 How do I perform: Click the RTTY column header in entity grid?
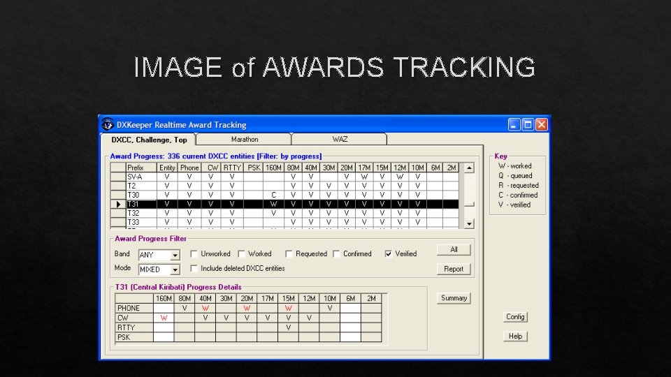pos(232,168)
